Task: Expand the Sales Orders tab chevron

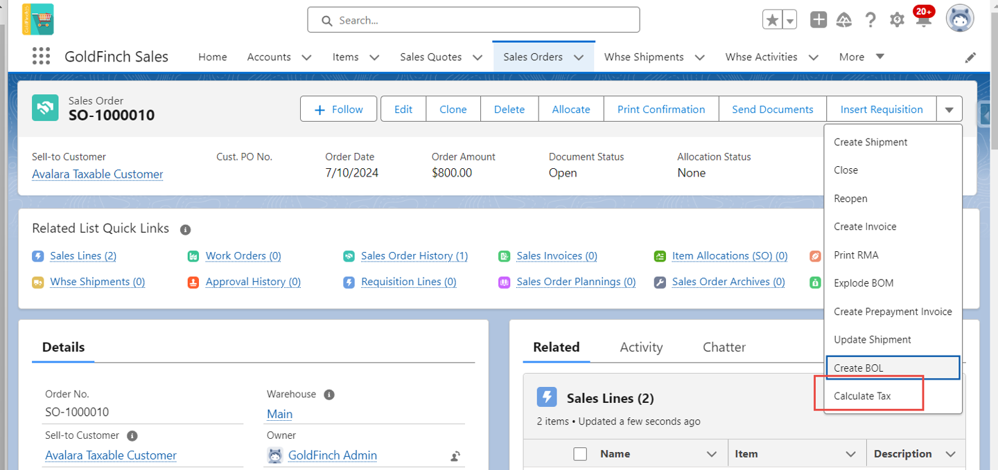Action: click(x=579, y=57)
